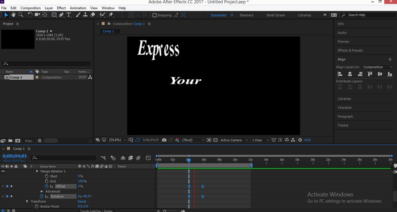
Task: Toggle Anchor Point stopwatch
Action: coord(37,207)
